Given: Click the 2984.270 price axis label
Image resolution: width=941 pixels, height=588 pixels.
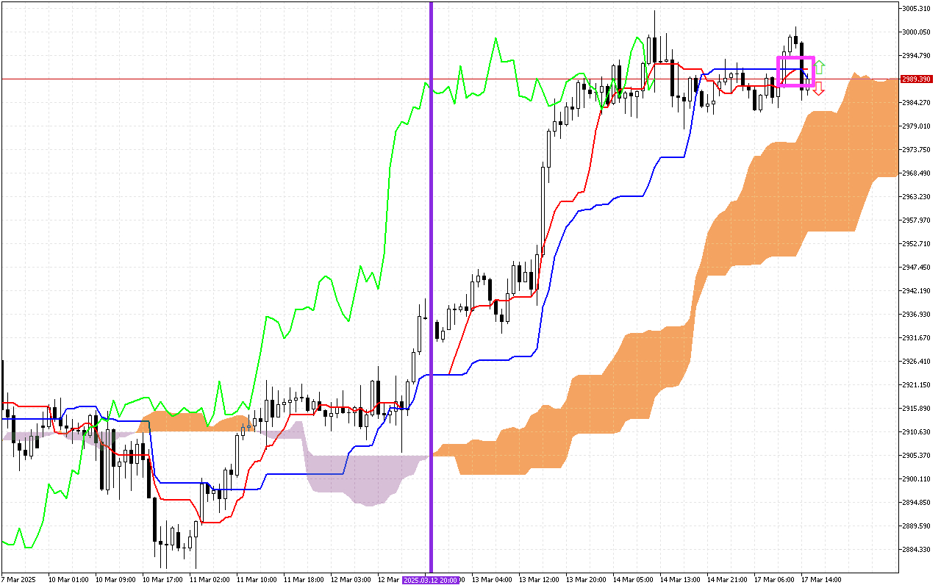Looking at the screenshot, I should (916, 103).
